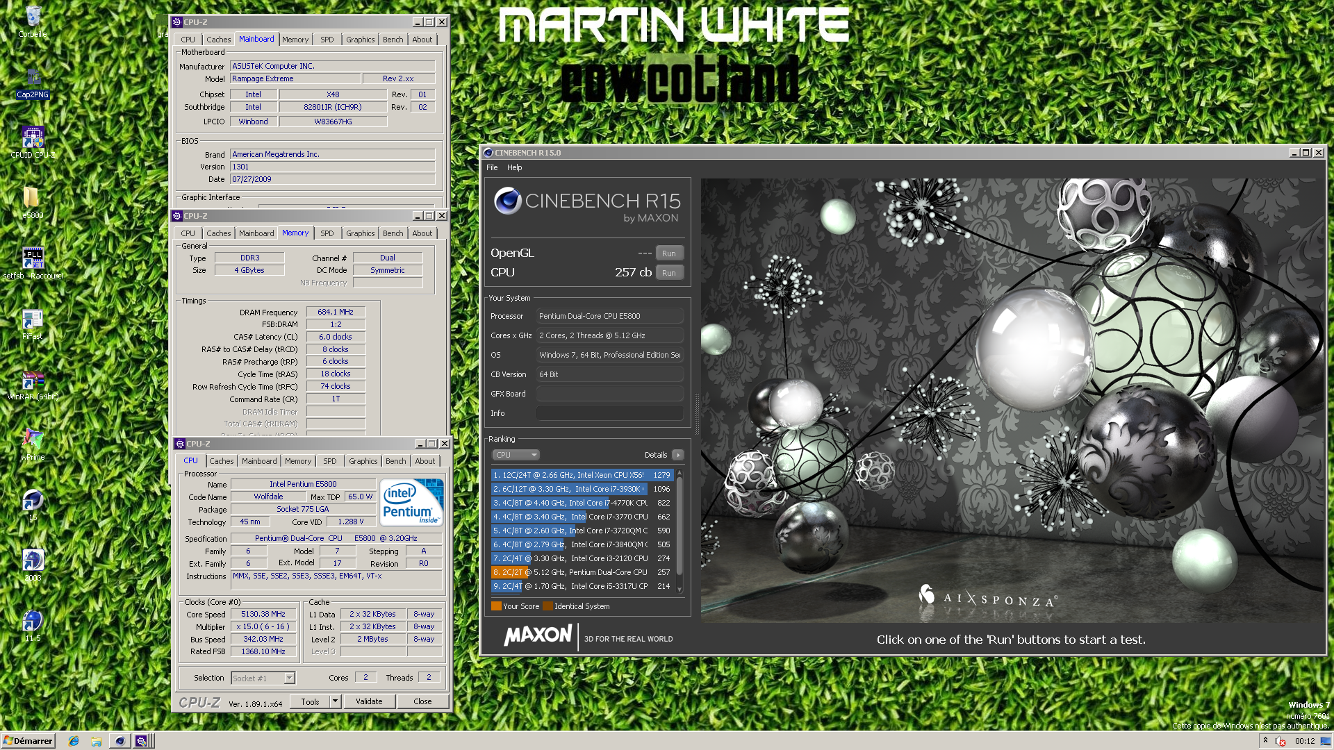Image resolution: width=1334 pixels, height=750 pixels.
Task: Run the CPU benchmark test
Action: (x=668, y=273)
